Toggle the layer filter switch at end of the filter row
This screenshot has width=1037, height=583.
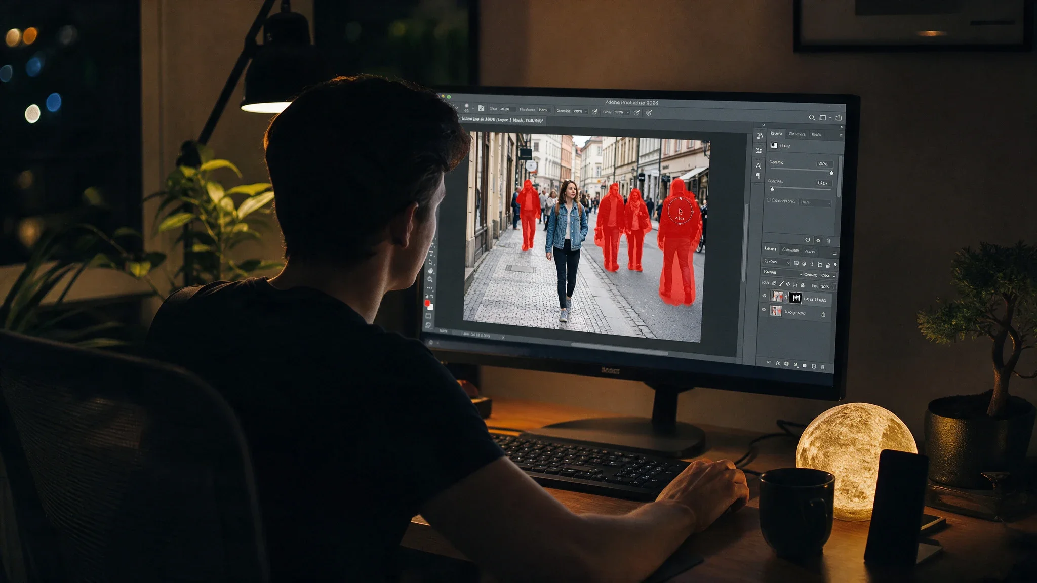click(x=835, y=265)
